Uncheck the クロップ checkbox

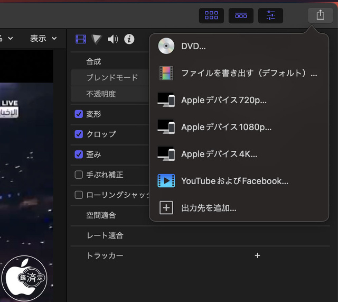tap(79, 134)
